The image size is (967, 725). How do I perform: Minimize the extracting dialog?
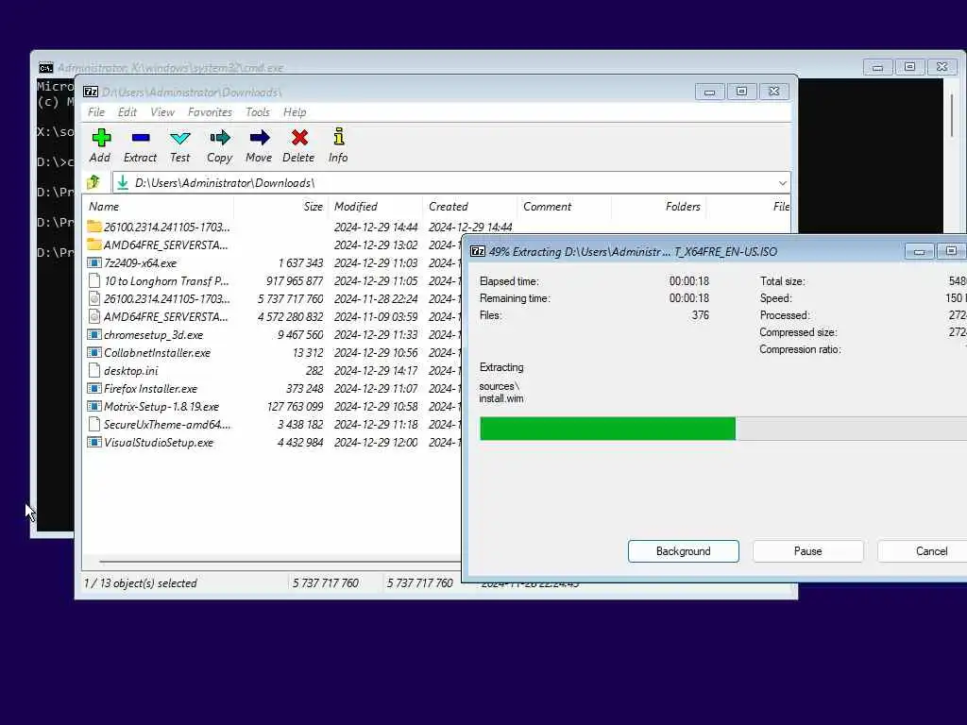point(919,251)
